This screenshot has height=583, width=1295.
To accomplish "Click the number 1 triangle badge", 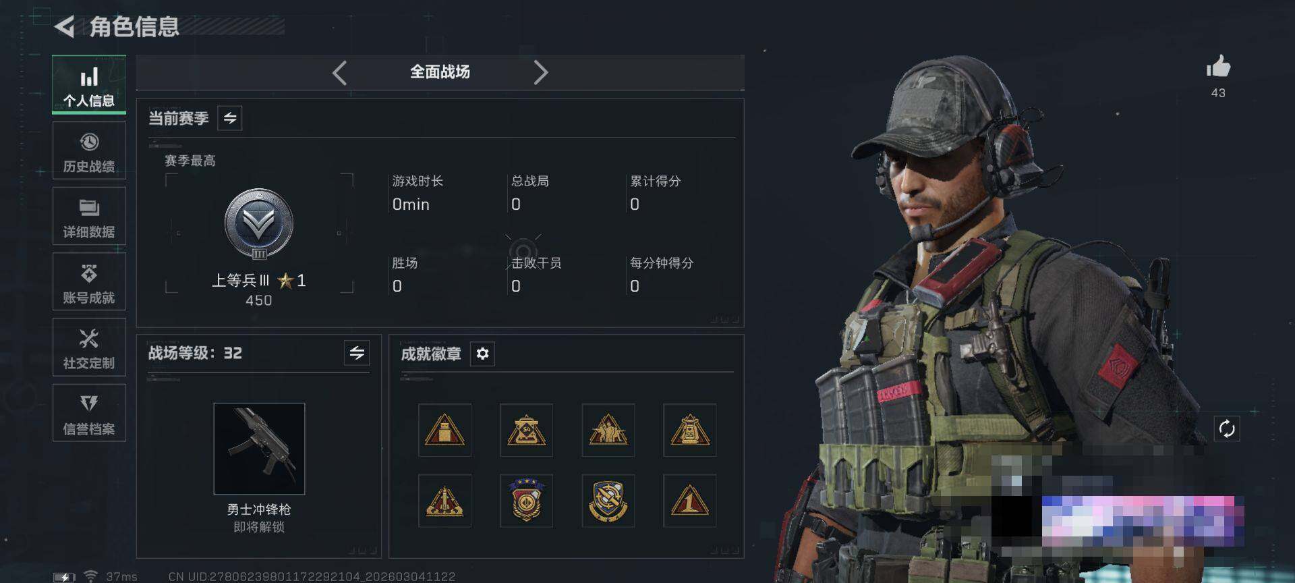I will 689,500.
